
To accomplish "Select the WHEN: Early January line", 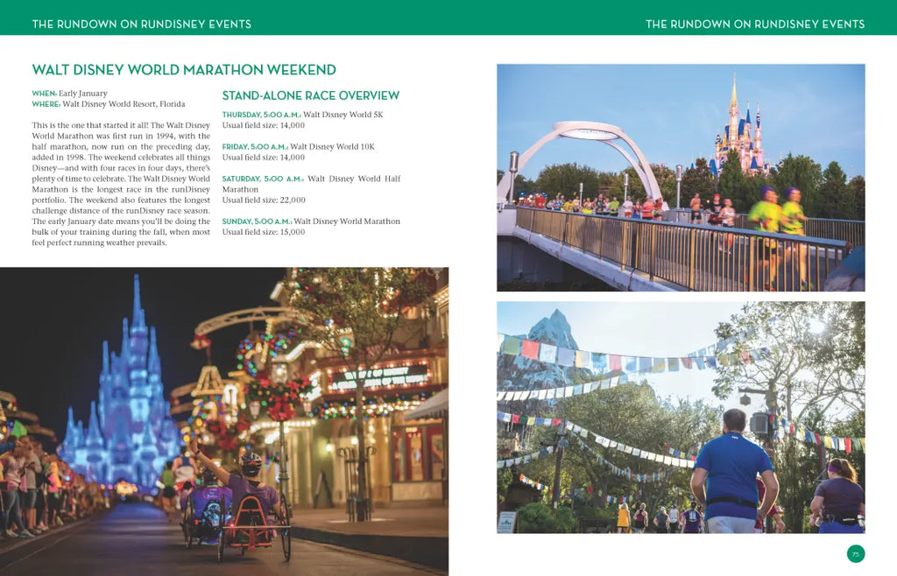I will click(x=70, y=93).
